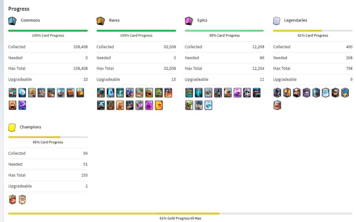Open the purple Rage spell card under Epics
The height and width of the screenshot is (222, 356).
click(x=237, y=92)
